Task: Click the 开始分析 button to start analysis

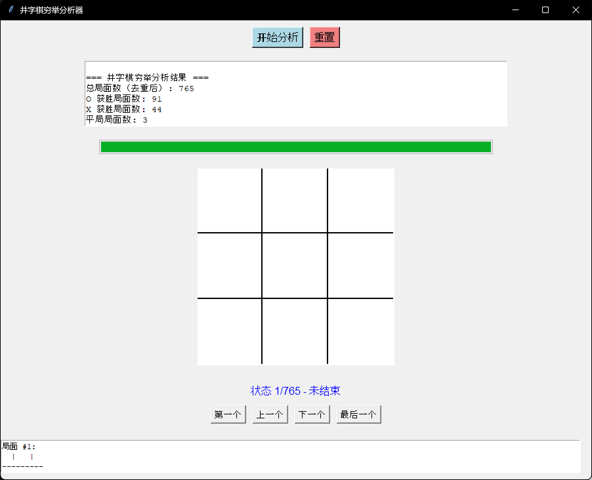Action: [x=277, y=37]
